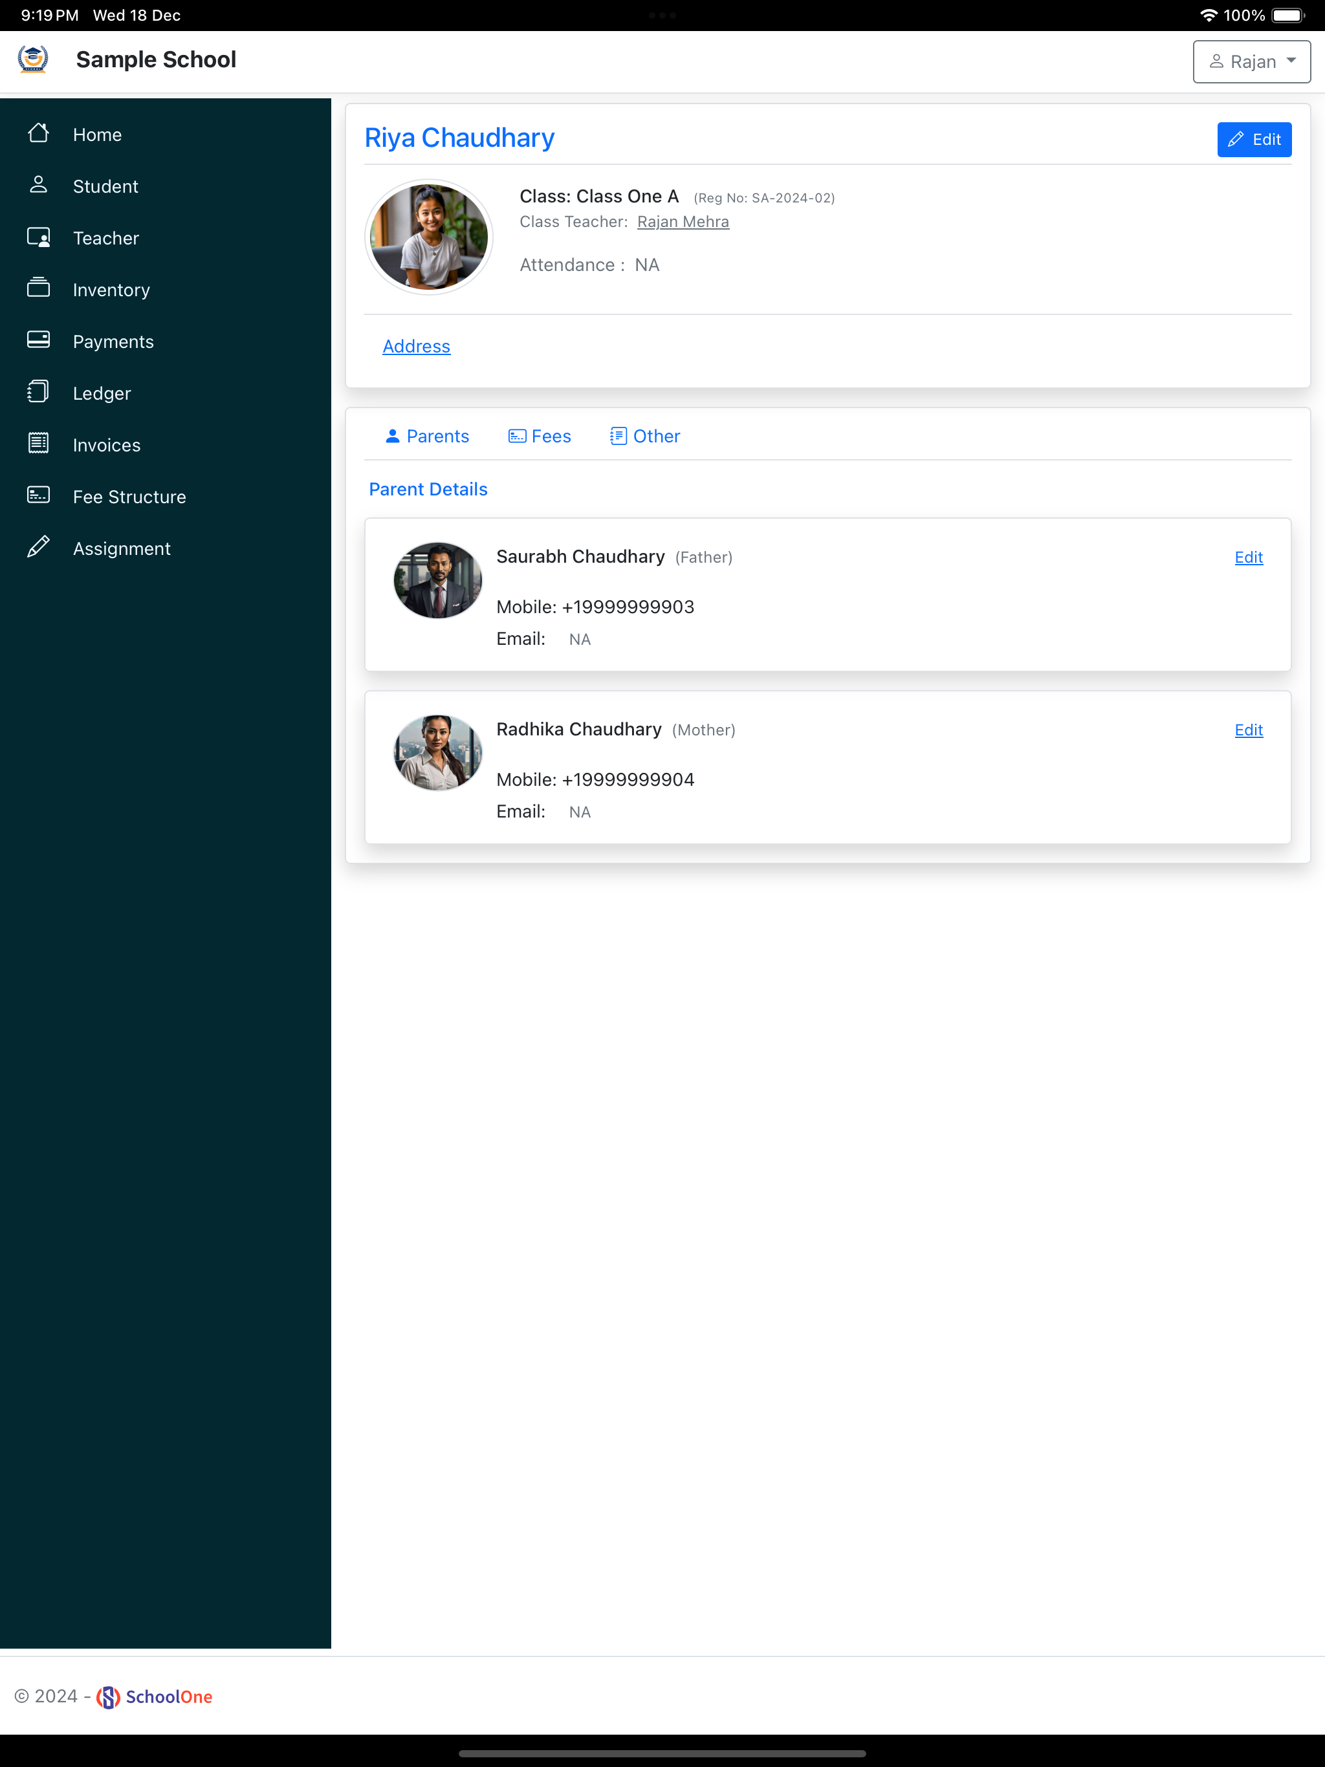Click the Student person icon in sidebar
The image size is (1325, 1767).
[38, 186]
